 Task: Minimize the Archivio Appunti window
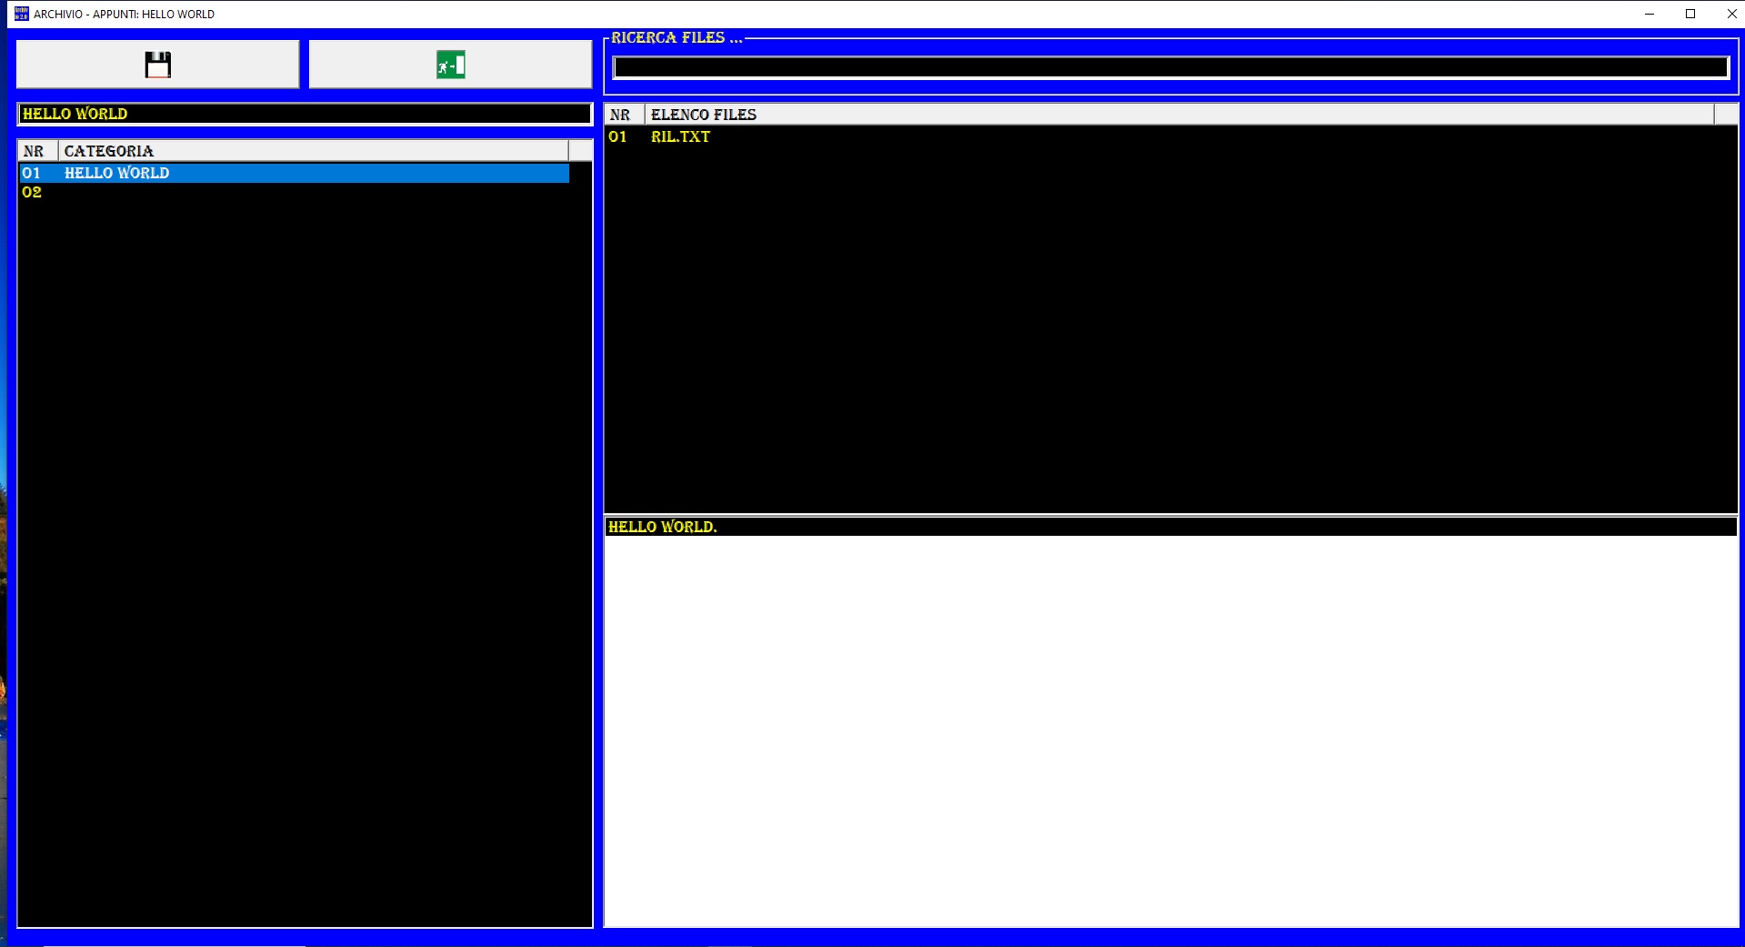coord(1649,14)
